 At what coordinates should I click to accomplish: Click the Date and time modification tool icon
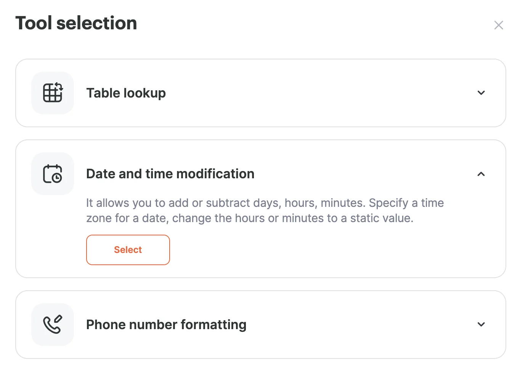pos(53,173)
